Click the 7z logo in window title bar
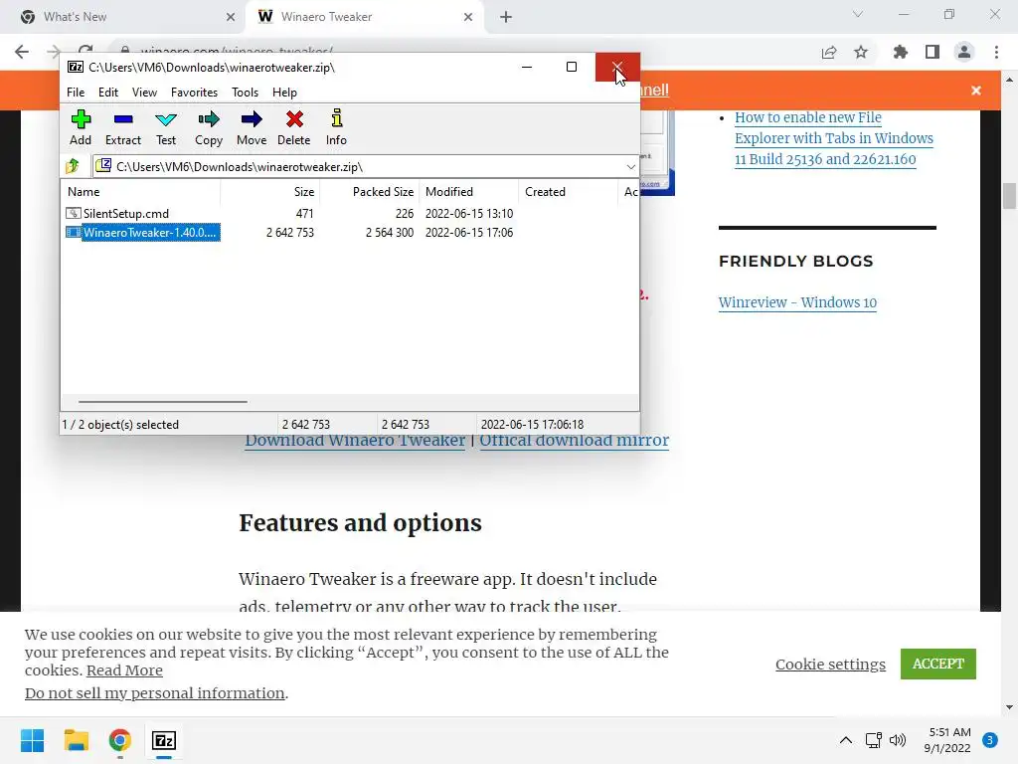Viewport: 1018px width, 764px height. [x=76, y=67]
